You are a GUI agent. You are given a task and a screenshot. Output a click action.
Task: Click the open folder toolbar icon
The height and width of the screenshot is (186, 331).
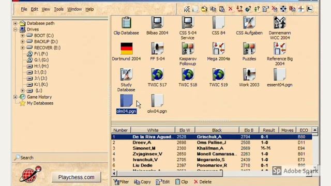point(204,9)
